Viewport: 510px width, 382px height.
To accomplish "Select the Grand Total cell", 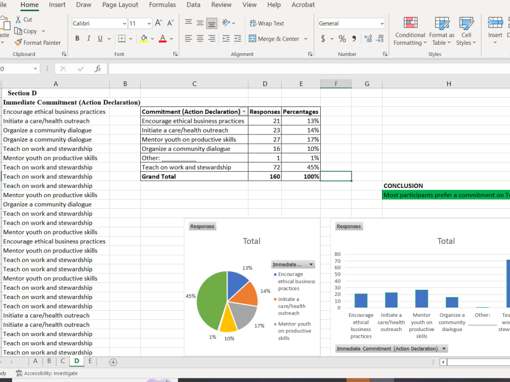I will click(194, 176).
